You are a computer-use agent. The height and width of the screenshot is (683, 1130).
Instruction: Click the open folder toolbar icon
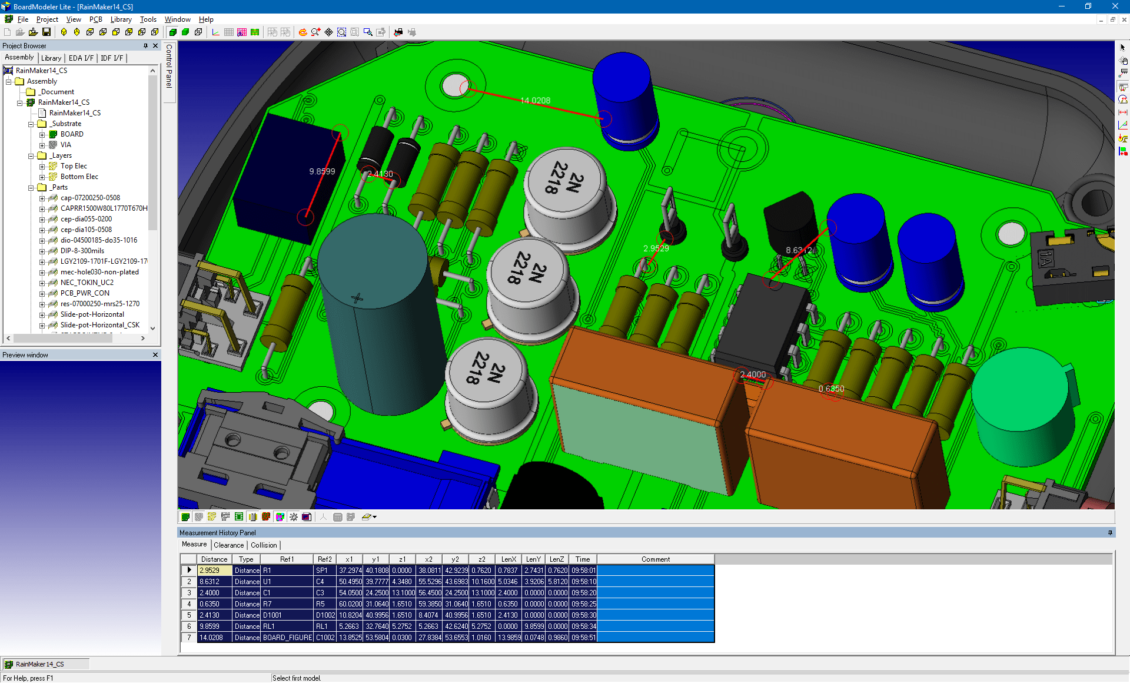tap(33, 32)
